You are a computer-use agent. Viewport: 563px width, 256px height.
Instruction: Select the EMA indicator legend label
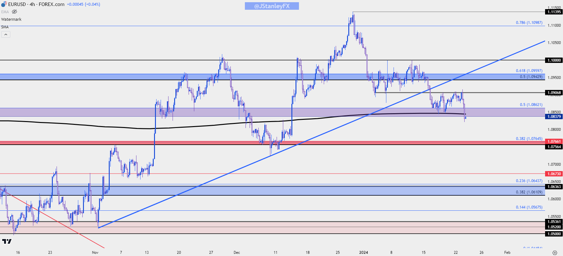(5, 12)
